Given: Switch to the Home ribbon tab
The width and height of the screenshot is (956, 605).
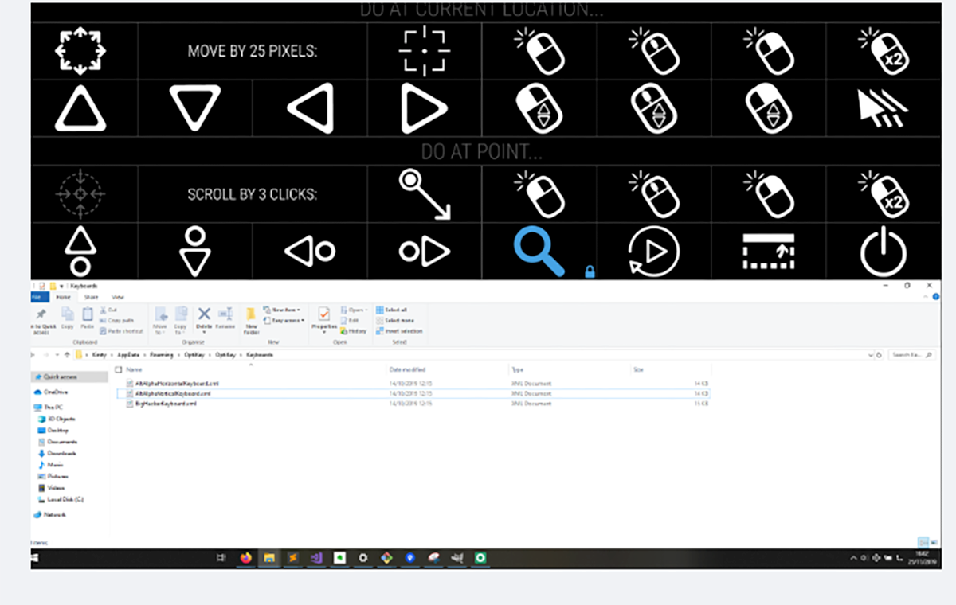Looking at the screenshot, I should click(x=63, y=297).
